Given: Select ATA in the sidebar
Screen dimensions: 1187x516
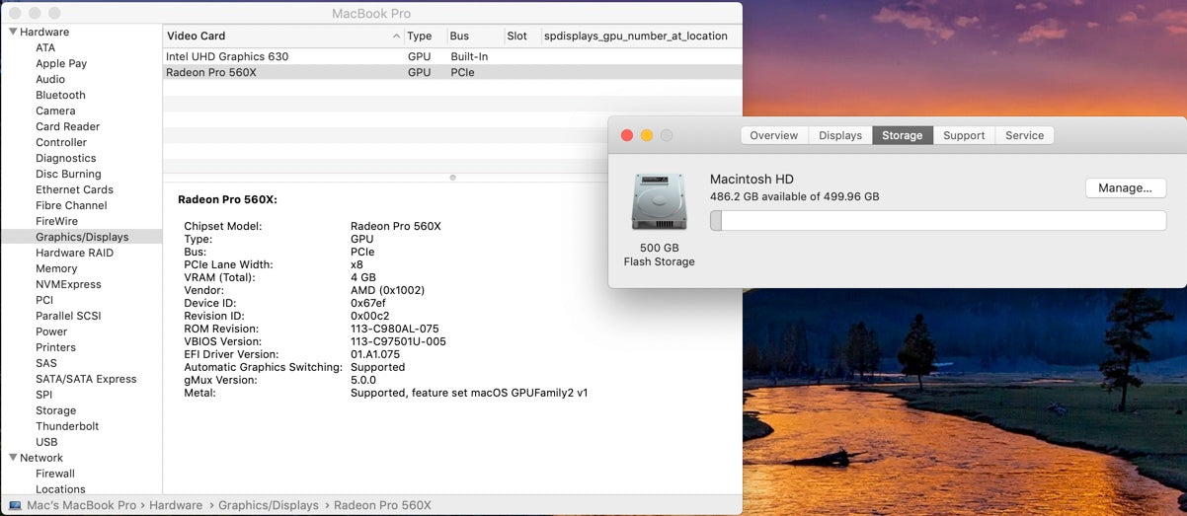Looking at the screenshot, I should [45, 47].
